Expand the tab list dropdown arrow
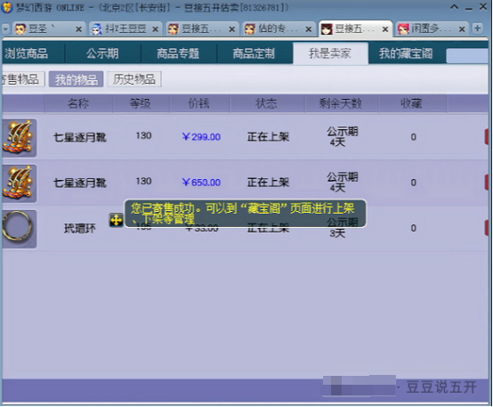Screen dimensions: 493x407 pos(5,29)
